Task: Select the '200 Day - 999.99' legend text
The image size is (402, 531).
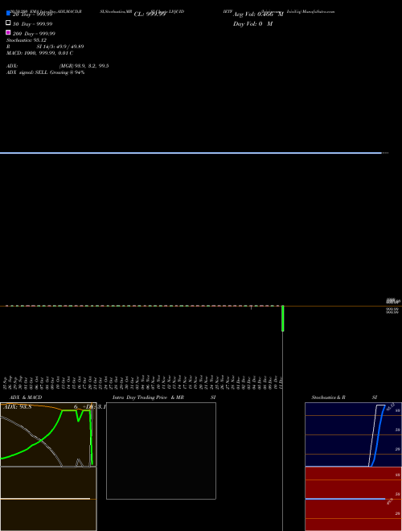Action: point(34,34)
